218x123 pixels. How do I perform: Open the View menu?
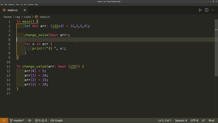[17, 4]
